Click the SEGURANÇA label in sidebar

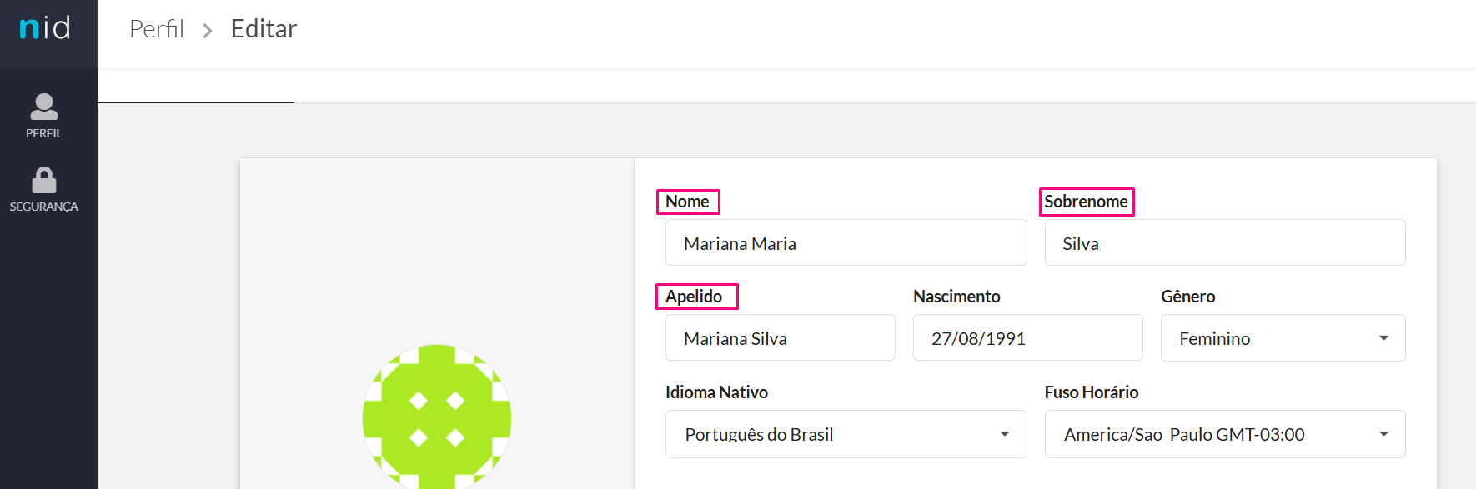click(x=44, y=207)
